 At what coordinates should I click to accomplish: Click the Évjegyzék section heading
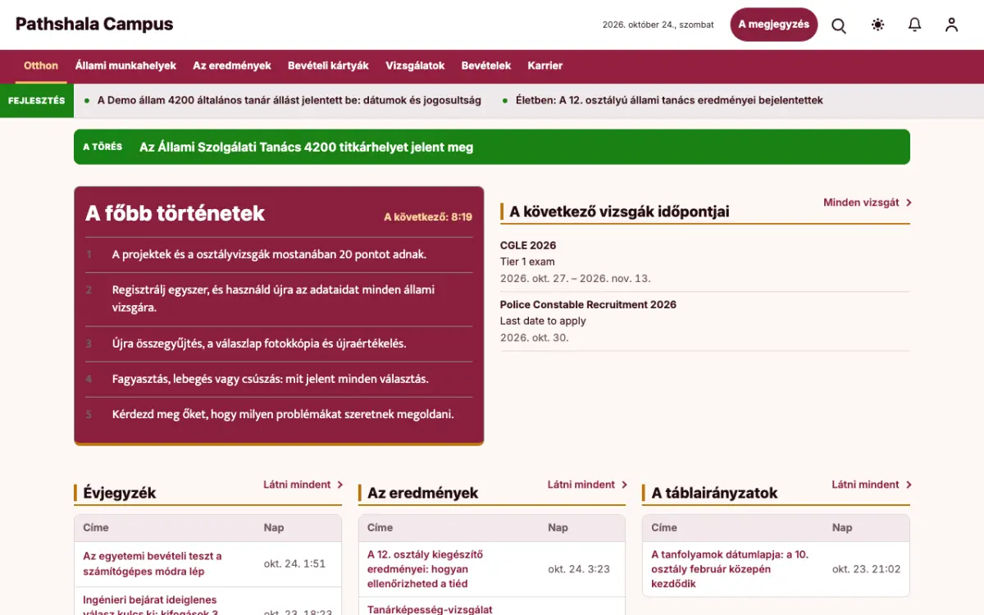(x=120, y=493)
